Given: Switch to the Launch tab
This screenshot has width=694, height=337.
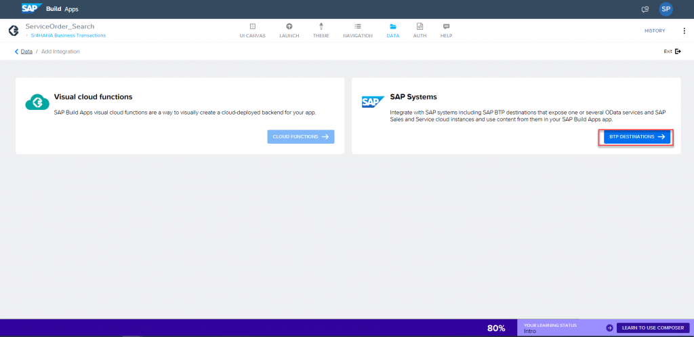Looking at the screenshot, I should (x=289, y=31).
